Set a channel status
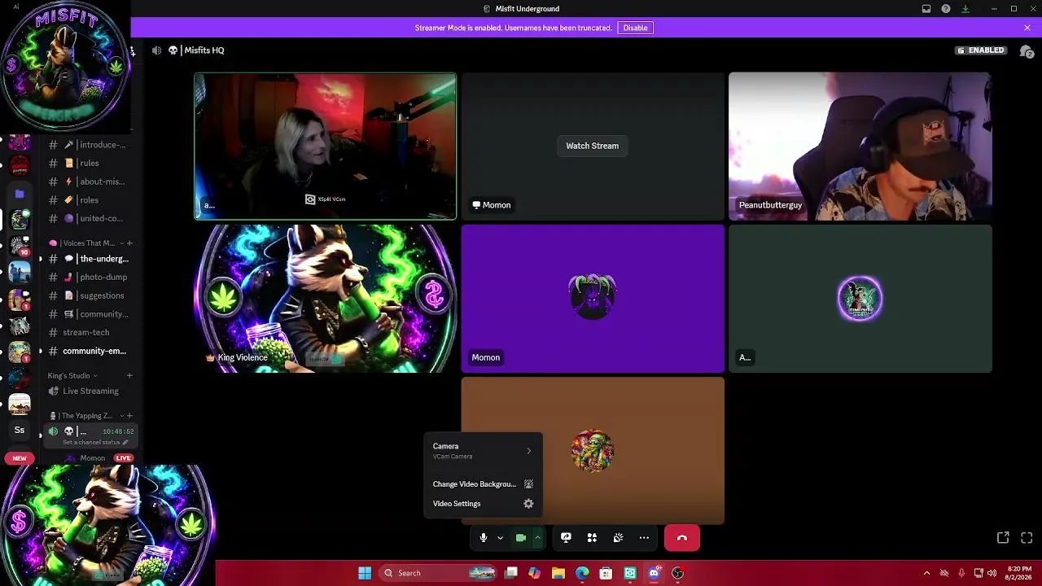 tap(95, 443)
